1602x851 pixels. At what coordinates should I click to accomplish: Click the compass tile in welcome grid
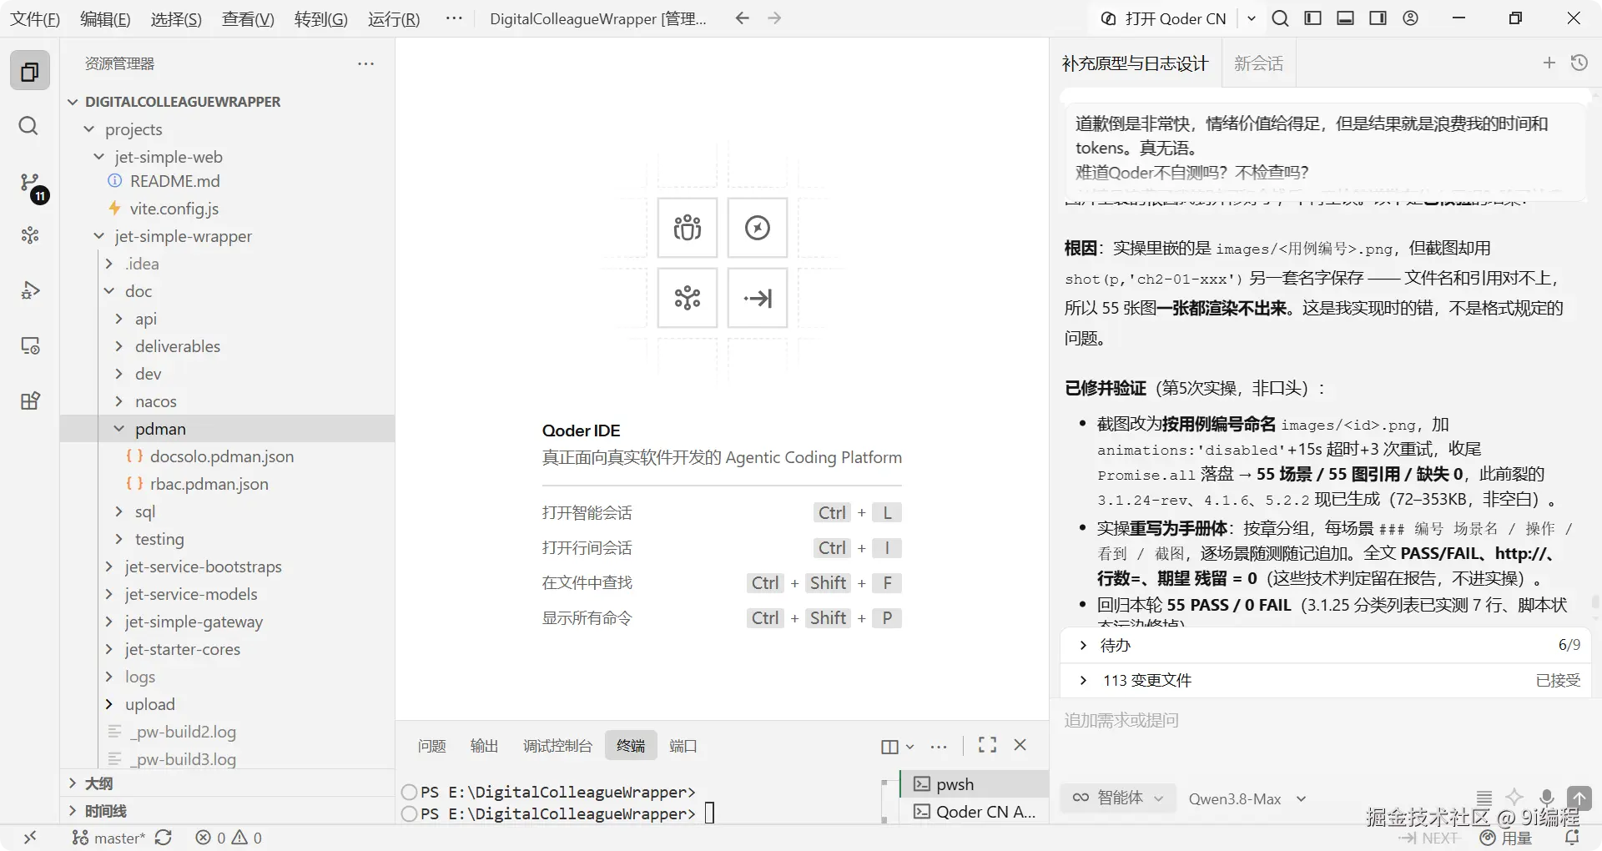pyautogui.click(x=758, y=228)
